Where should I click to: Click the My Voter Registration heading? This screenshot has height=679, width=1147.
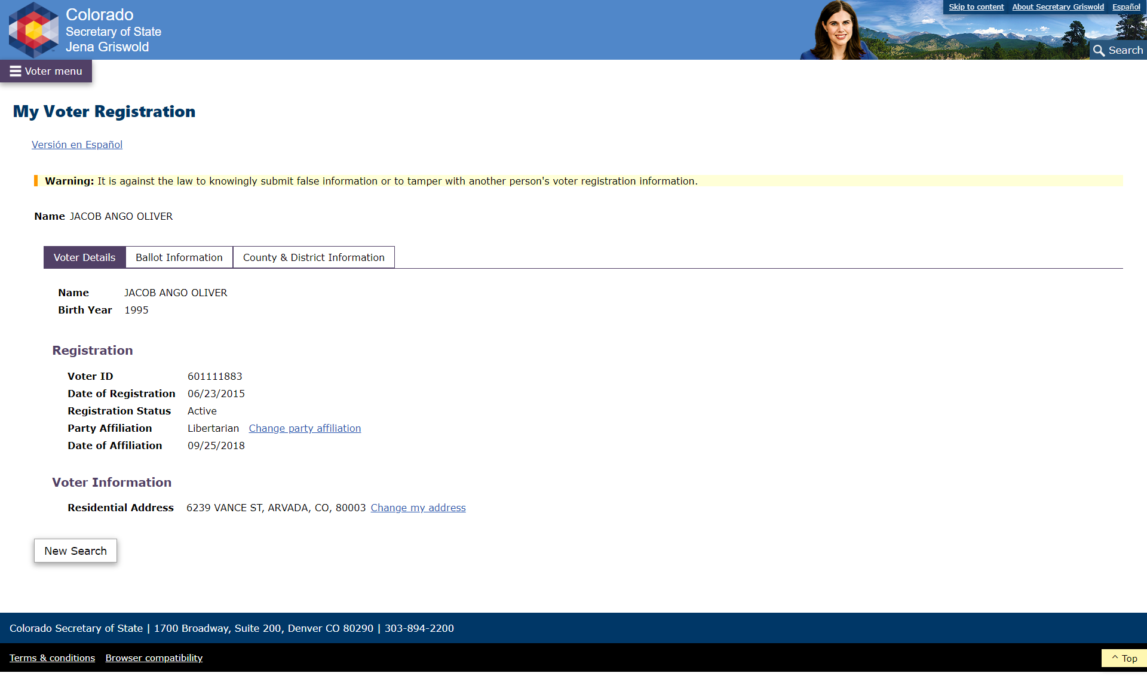pos(105,112)
